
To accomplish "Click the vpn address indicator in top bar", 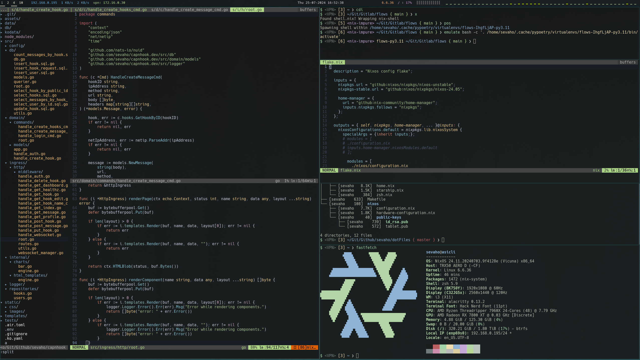I will tap(109, 3).
